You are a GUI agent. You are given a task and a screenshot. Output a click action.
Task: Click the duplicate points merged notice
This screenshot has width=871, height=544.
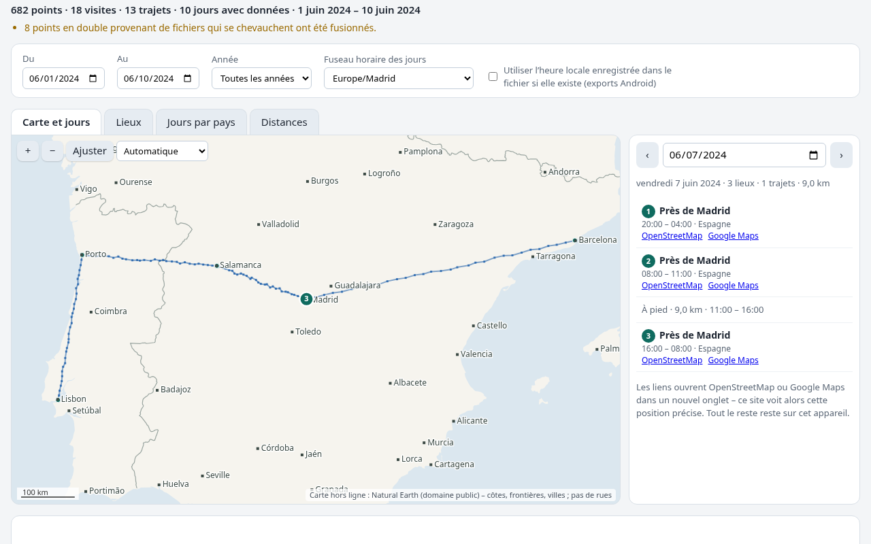[200, 28]
